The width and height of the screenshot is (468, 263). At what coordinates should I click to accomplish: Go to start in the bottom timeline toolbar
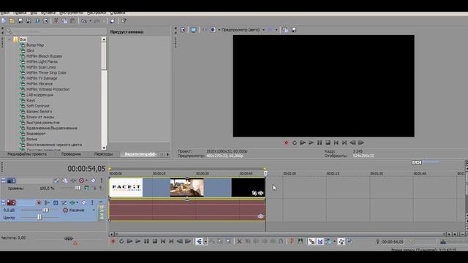click(163, 242)
